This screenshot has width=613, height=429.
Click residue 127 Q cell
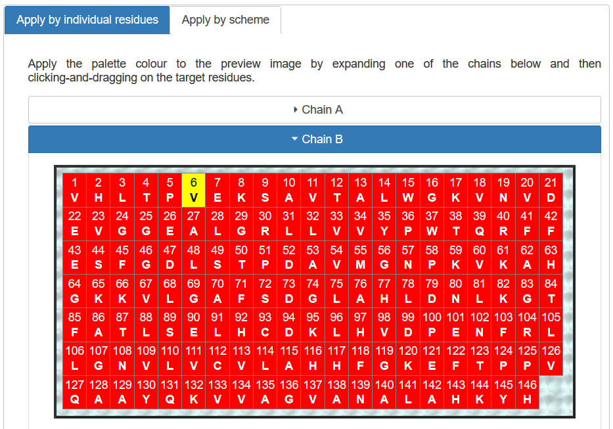tap(75, 392)
